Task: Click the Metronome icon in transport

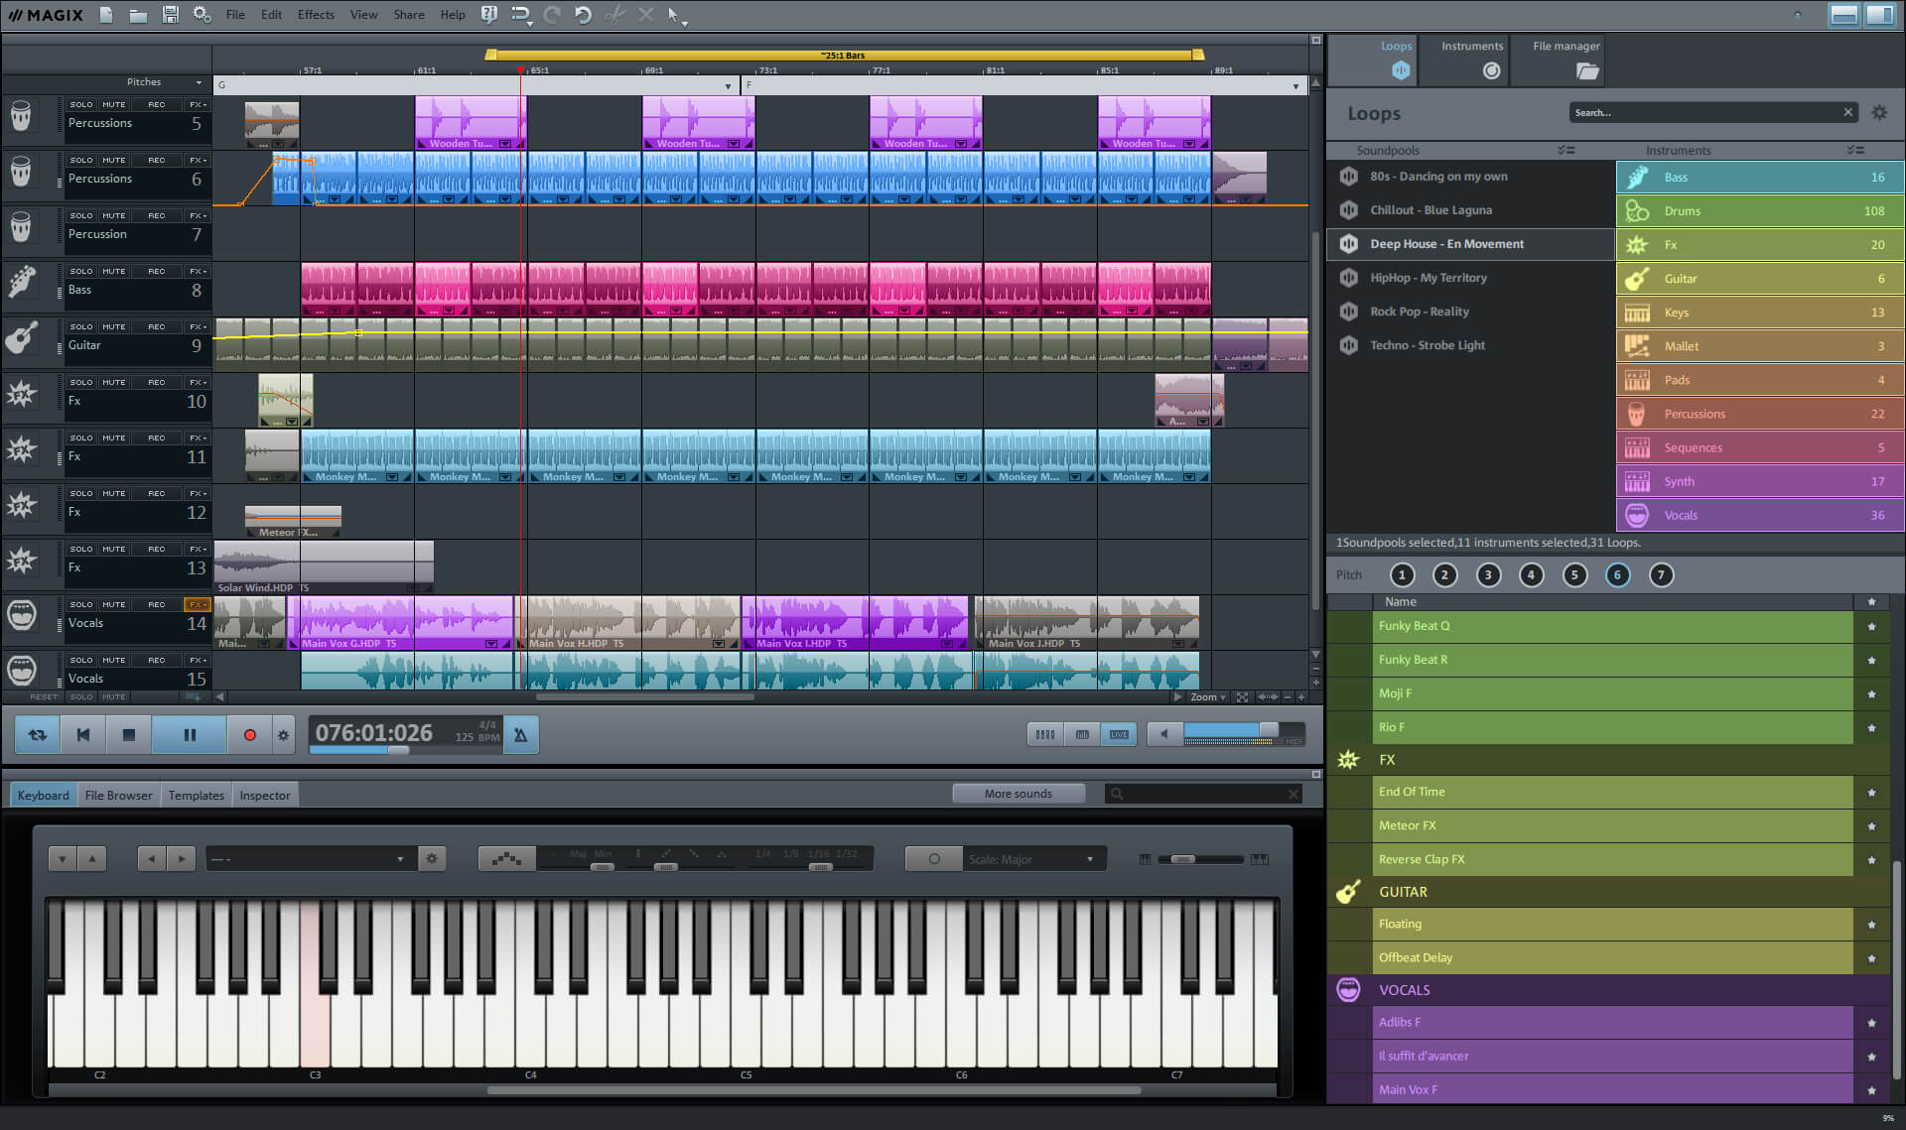Action: pos(522,733)
